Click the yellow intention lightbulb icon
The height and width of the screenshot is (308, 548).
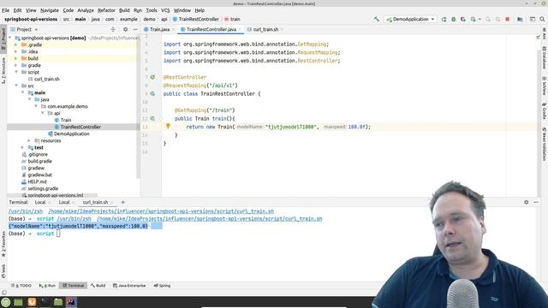168,126
